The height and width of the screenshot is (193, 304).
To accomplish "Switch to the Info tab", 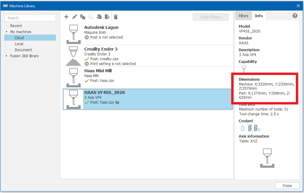I will [x=259, y=16].
